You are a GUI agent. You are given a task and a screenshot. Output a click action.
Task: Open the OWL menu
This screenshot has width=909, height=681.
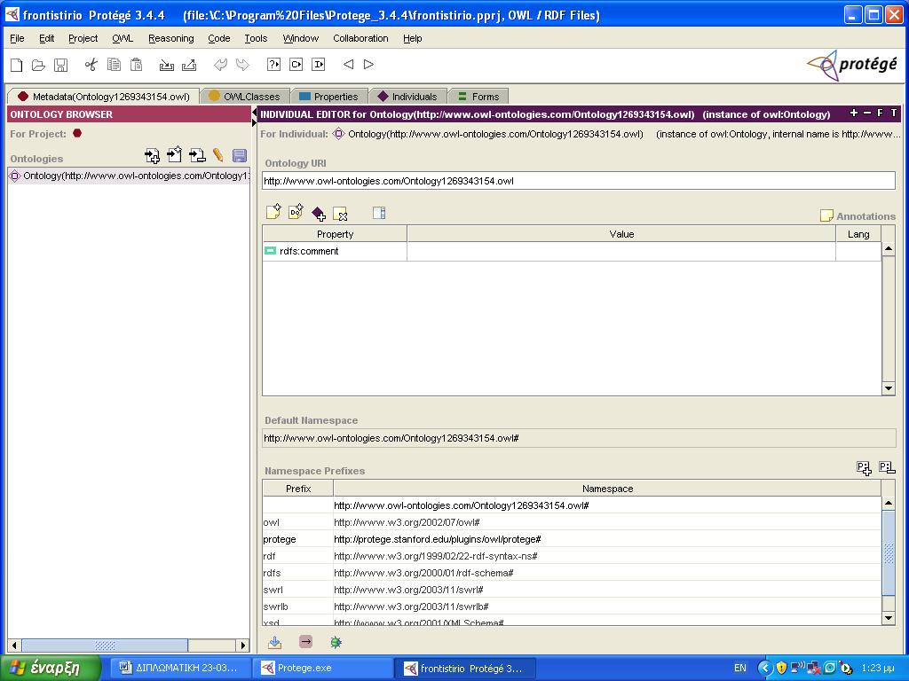pos(123,38)
